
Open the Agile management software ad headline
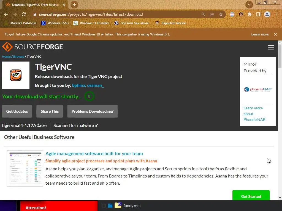pos(94,154)
